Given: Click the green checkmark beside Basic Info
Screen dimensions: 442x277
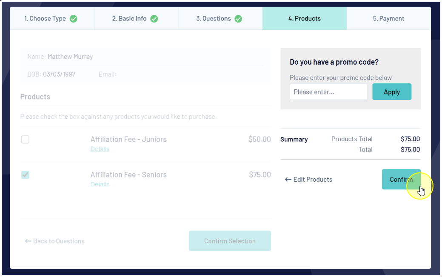Looking at the screenshot, I should [154, 19].
